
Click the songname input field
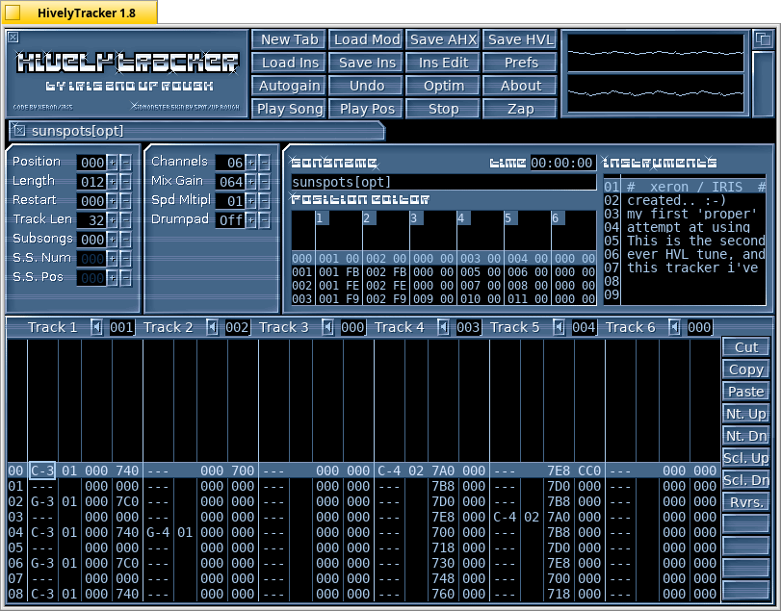pos(443,182)
